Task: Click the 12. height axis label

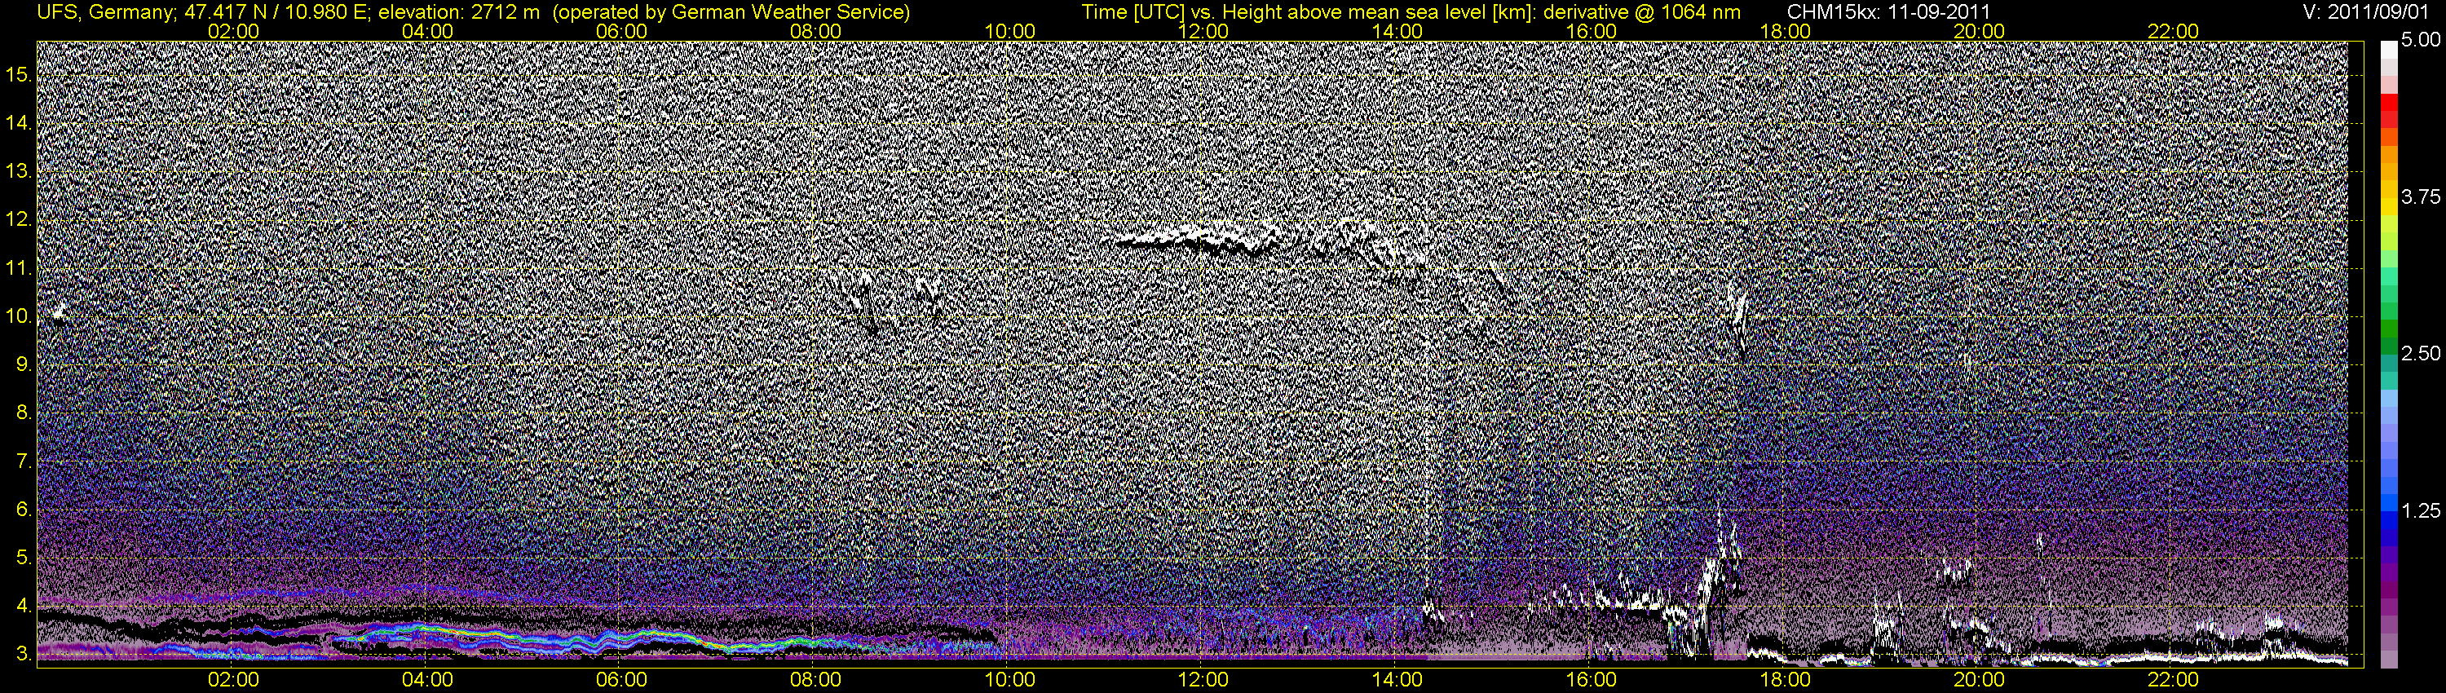Action: [x=19, y=220]
